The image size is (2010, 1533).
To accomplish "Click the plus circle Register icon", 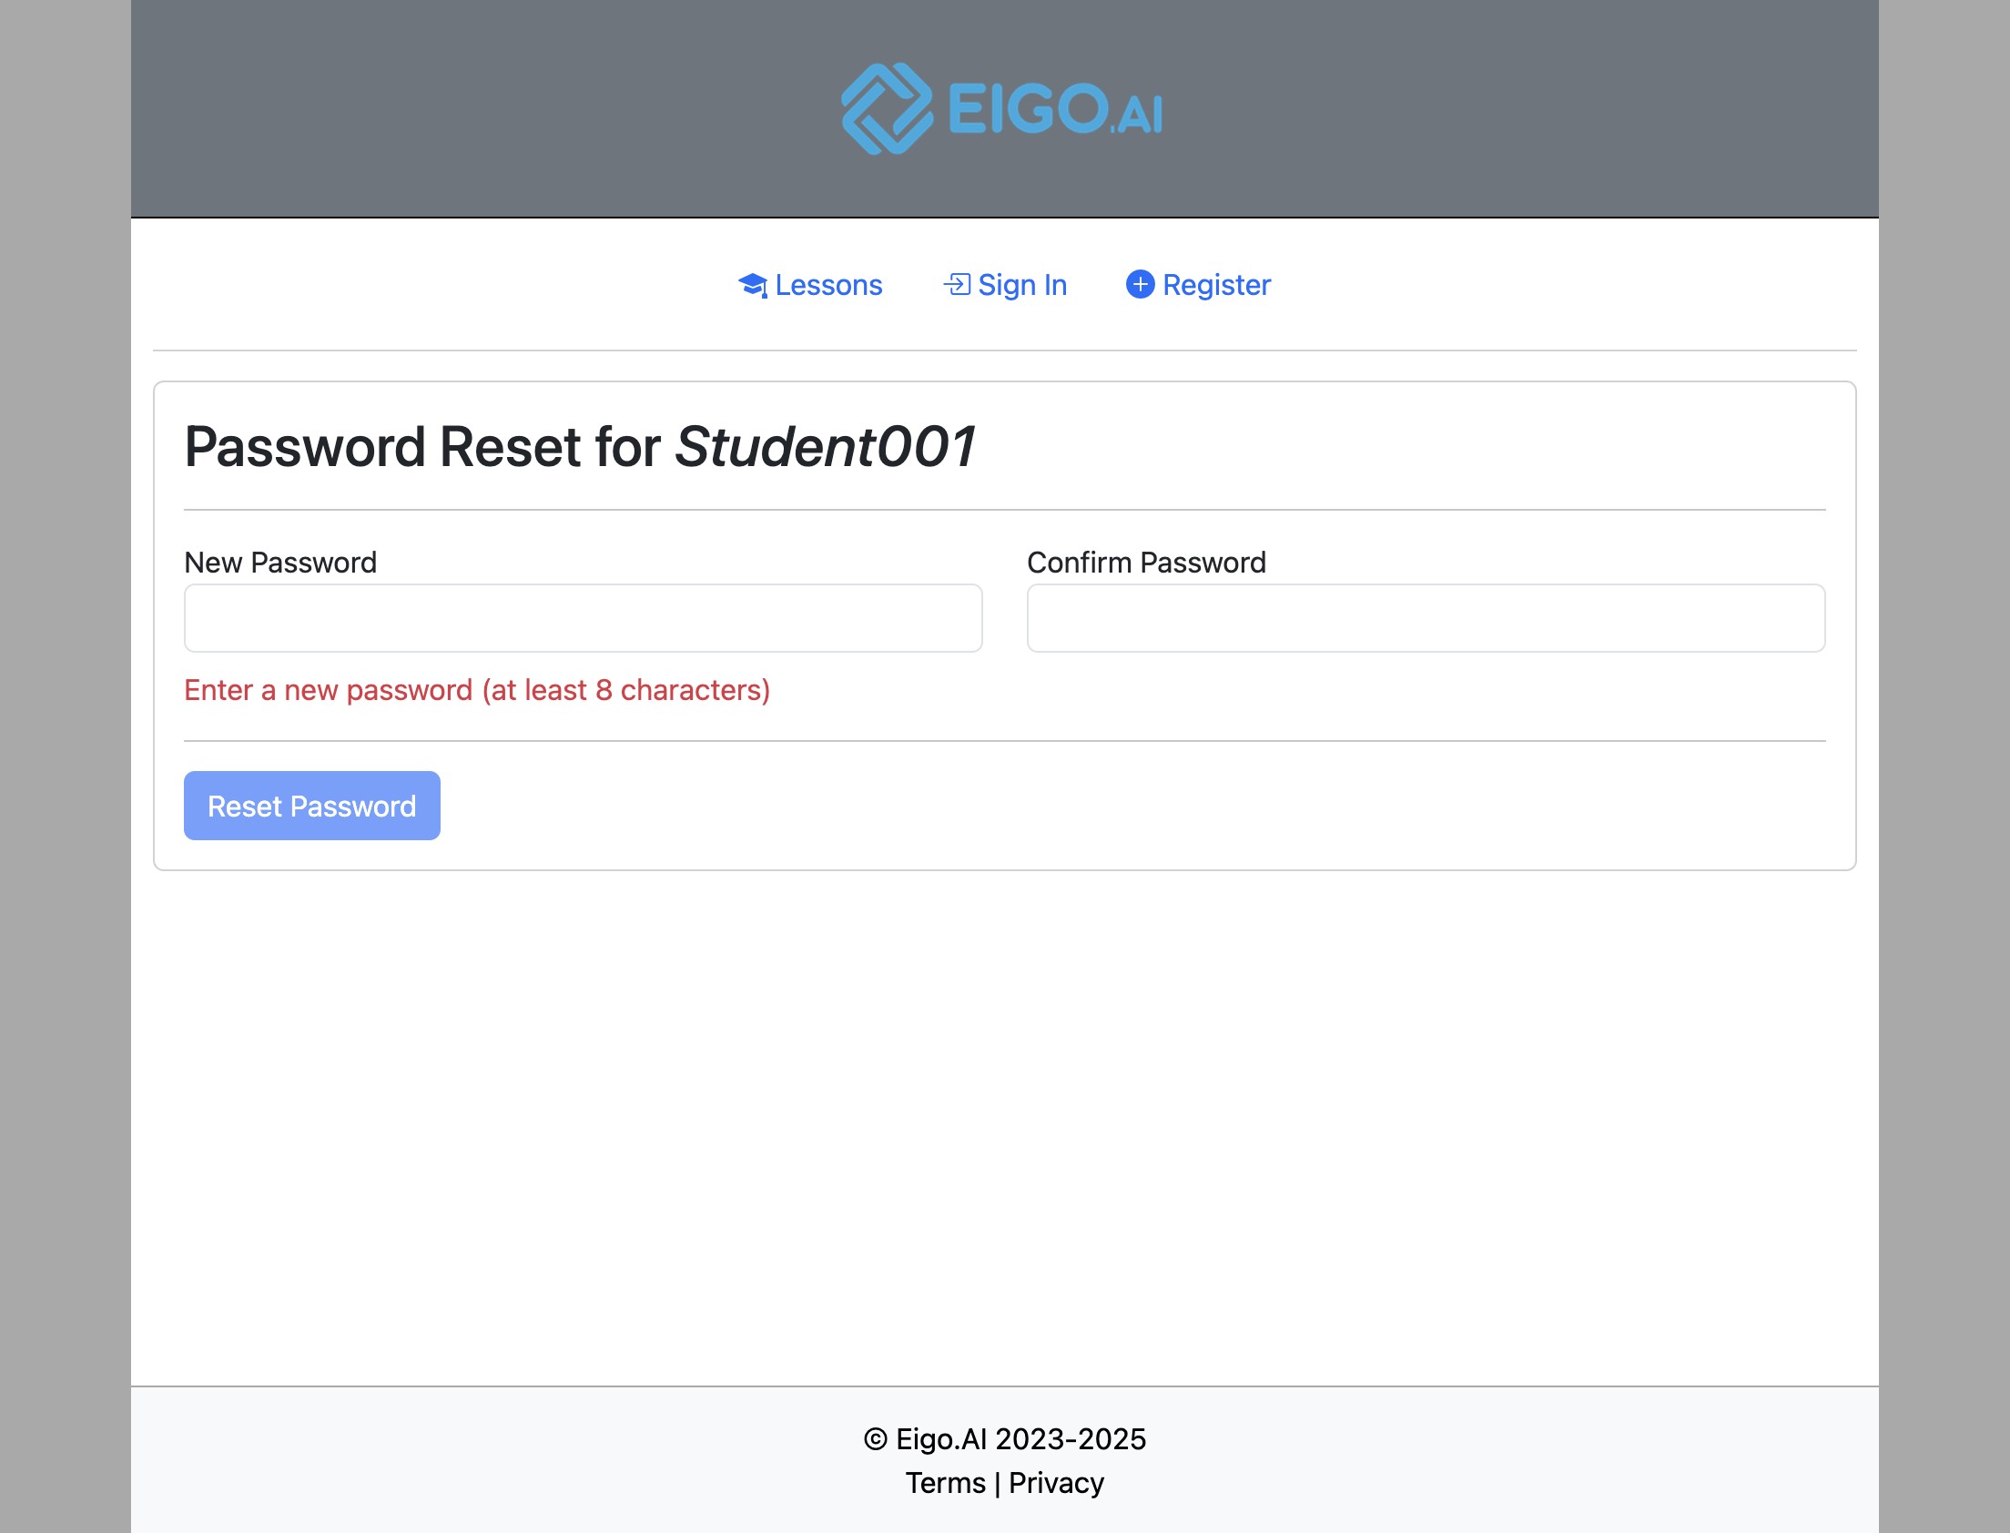I will [1140, 285].
